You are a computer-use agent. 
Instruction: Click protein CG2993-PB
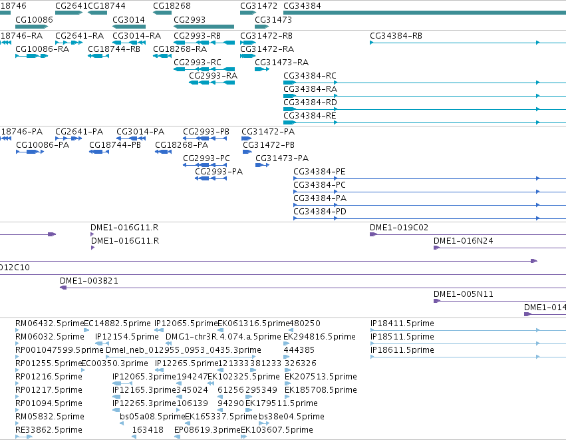[x=205, y=138]
